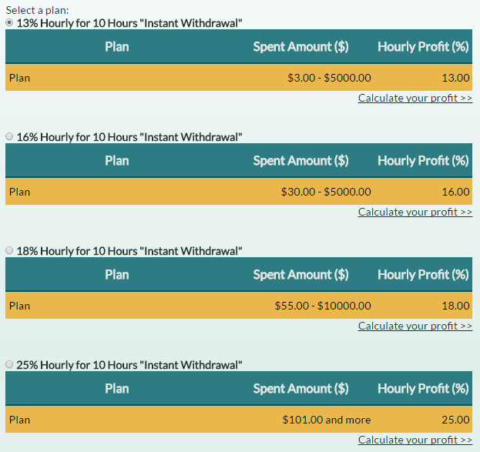Click the $3.00 - $5000.00 amount cell
This screenshot has height=452, width=480.
click(329, 78)
